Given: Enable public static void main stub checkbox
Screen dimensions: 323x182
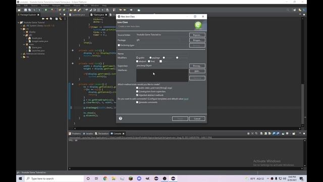Looking at the screenshot, I should [x=137, y=88].
